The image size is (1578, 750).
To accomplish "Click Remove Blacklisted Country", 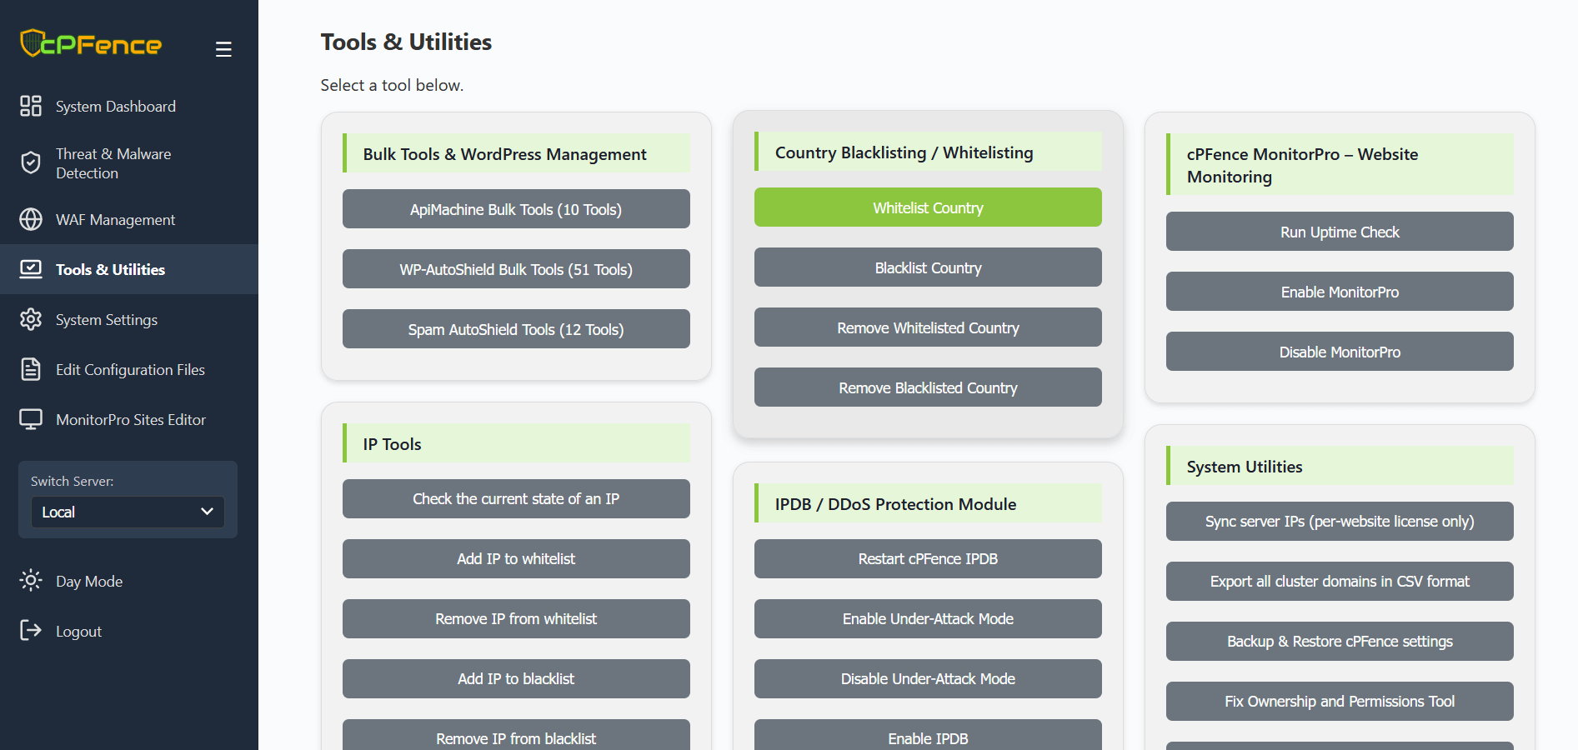I will 928,387.
